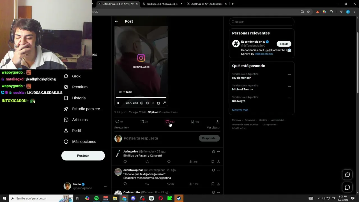Open the @Rainbetcom mention link
Viewport: 359px width, 202px height.
click(x=264, y=54)
